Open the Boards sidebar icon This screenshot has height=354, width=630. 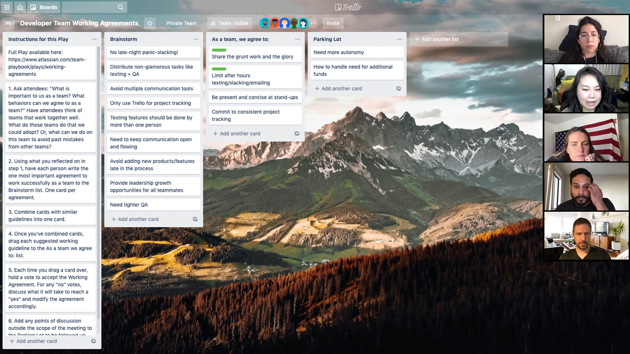[34, 7]
